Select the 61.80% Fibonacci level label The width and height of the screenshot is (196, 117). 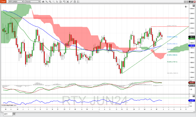point(172,55)
